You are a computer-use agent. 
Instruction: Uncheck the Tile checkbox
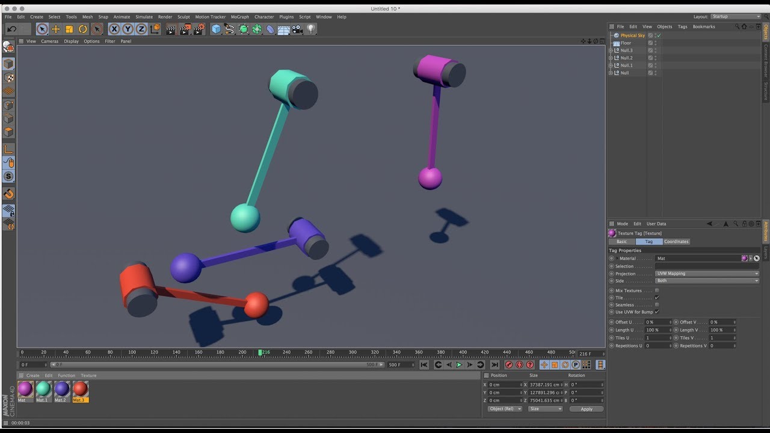(x=657, y=298)
